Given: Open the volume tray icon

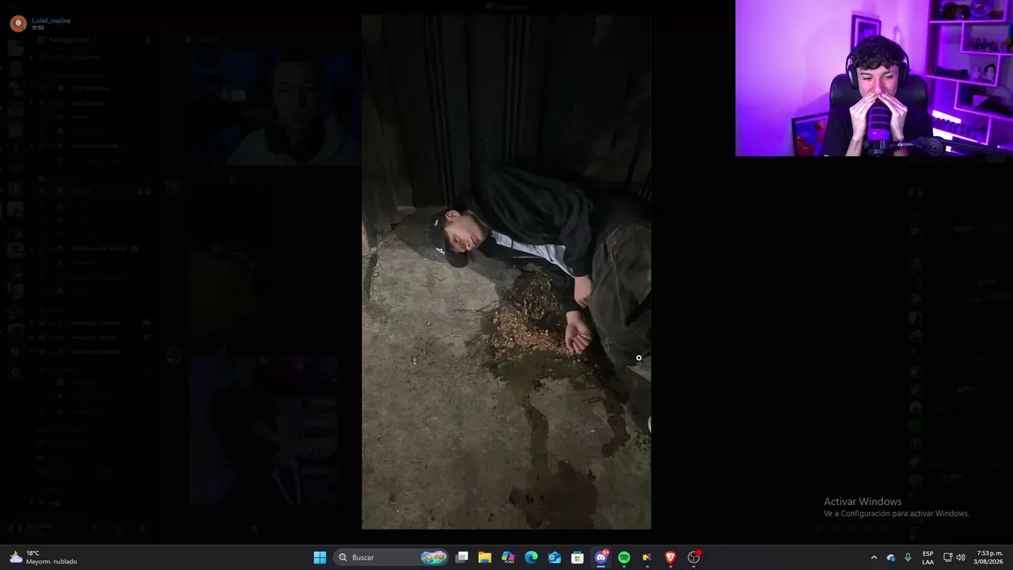Looking at the screenshot, I should pos(961,557).
